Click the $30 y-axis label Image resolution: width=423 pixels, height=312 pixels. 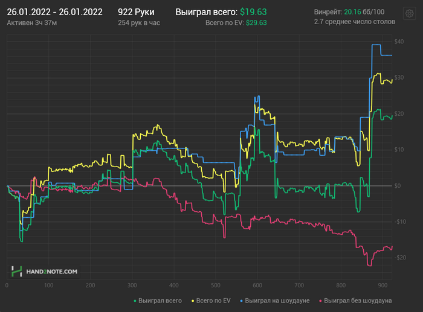point(399,78)
